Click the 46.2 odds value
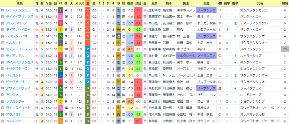The image size is (289, 124). coord(80,69)
